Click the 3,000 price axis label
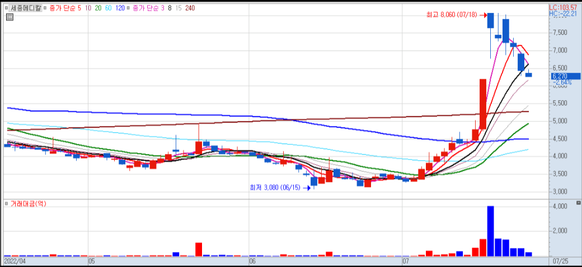 click(x=560, y=191)
